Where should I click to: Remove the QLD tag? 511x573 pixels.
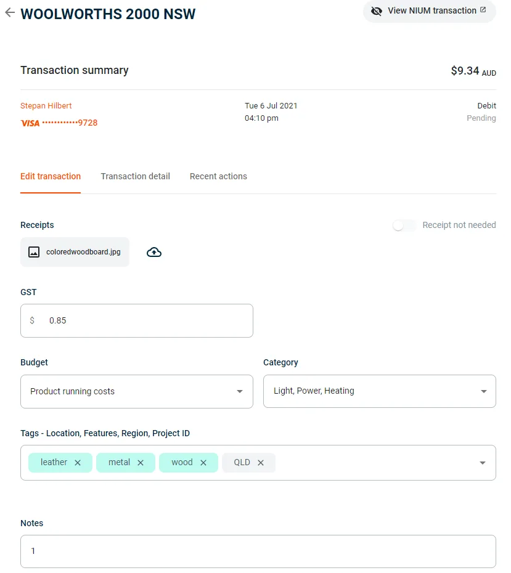(x=261, y=463)
